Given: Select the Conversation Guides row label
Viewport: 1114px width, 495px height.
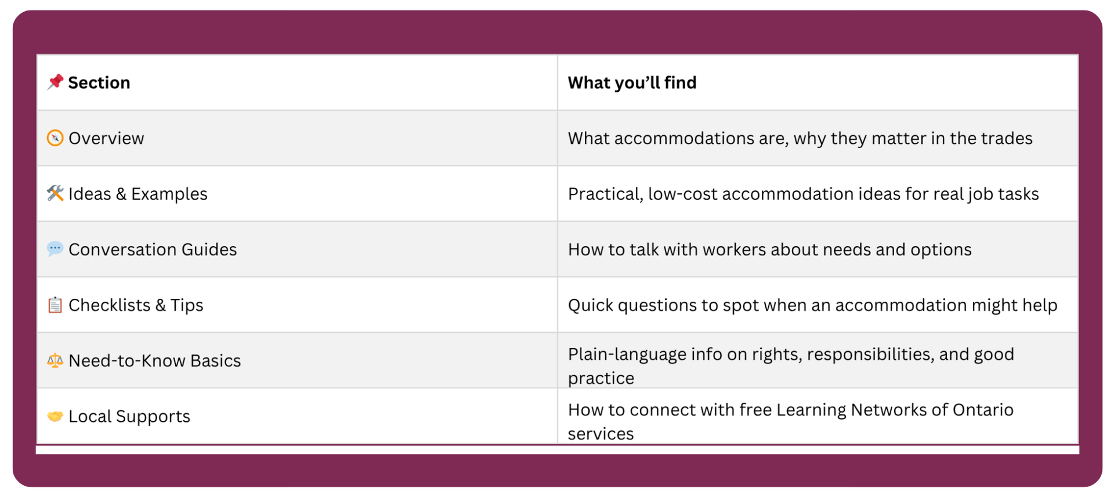Looking at the screenshot, I should [153, 250].
